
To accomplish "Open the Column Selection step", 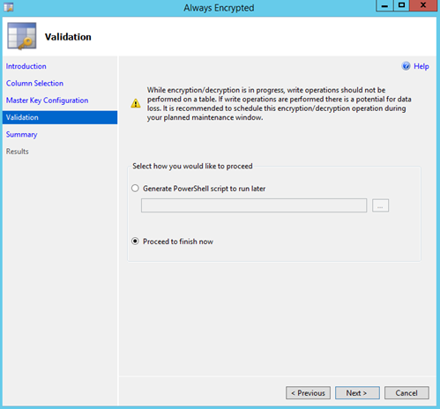I will click(34, 84).
